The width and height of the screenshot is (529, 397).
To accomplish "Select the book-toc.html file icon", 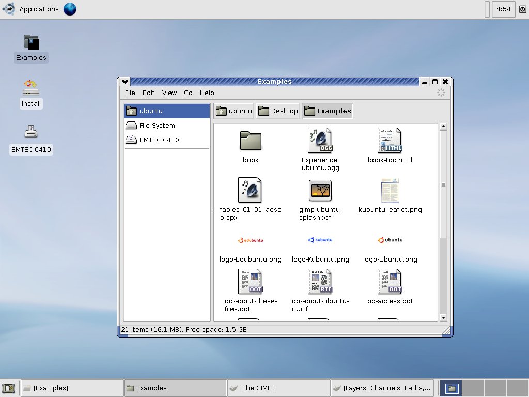I will (390, 141).
